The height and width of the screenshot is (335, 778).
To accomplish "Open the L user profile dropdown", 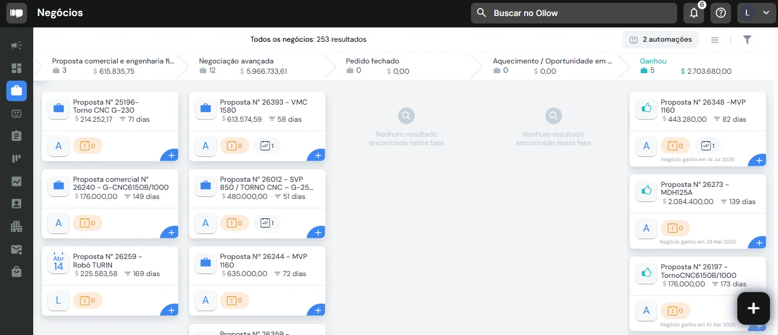I will pyautogui.click(x=757, y=13).
